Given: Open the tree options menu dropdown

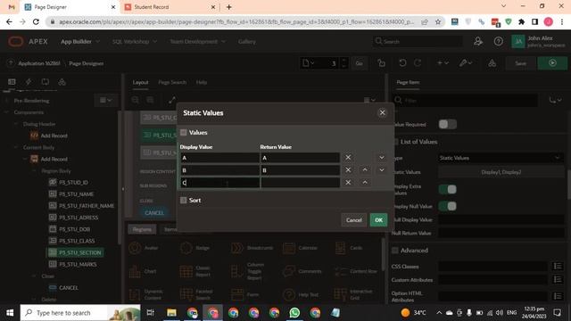Looking at the screenshot, I should [x=106, y=100].
